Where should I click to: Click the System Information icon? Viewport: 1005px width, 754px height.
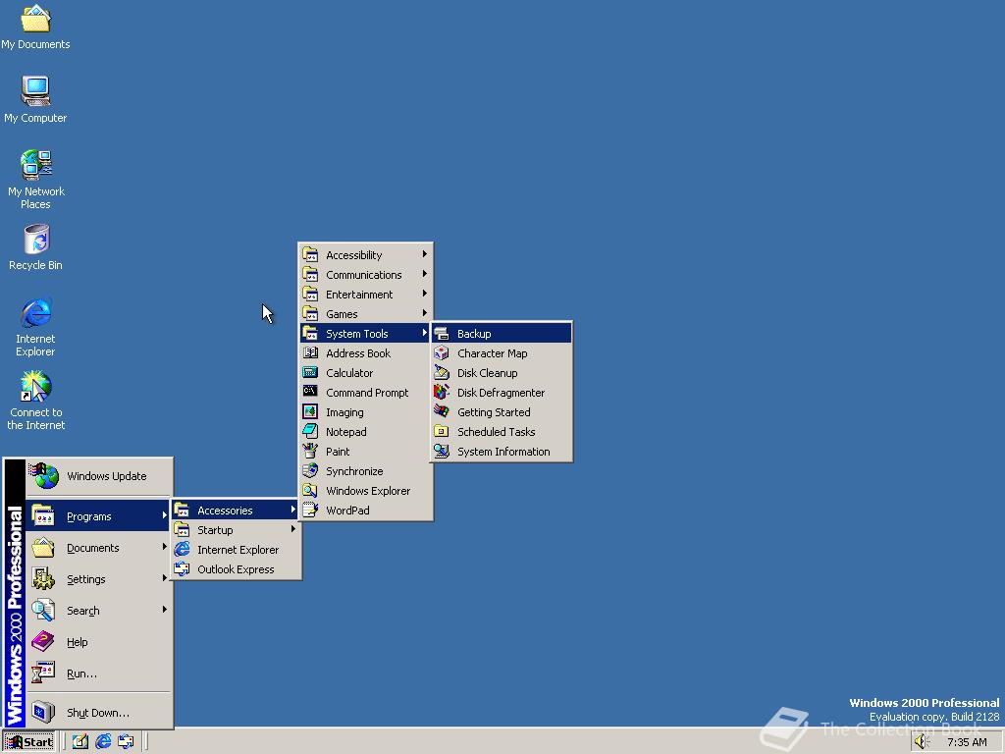coord(441,452)
